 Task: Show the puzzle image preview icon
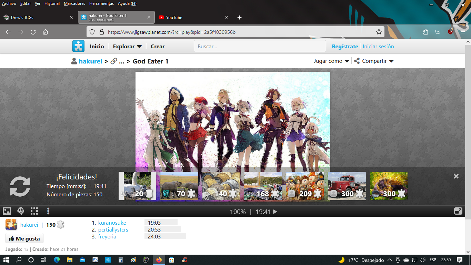7,211
